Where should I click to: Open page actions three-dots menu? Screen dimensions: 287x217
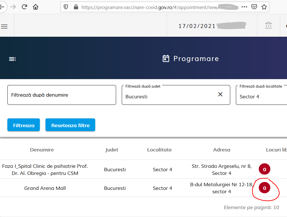point(244,7)
